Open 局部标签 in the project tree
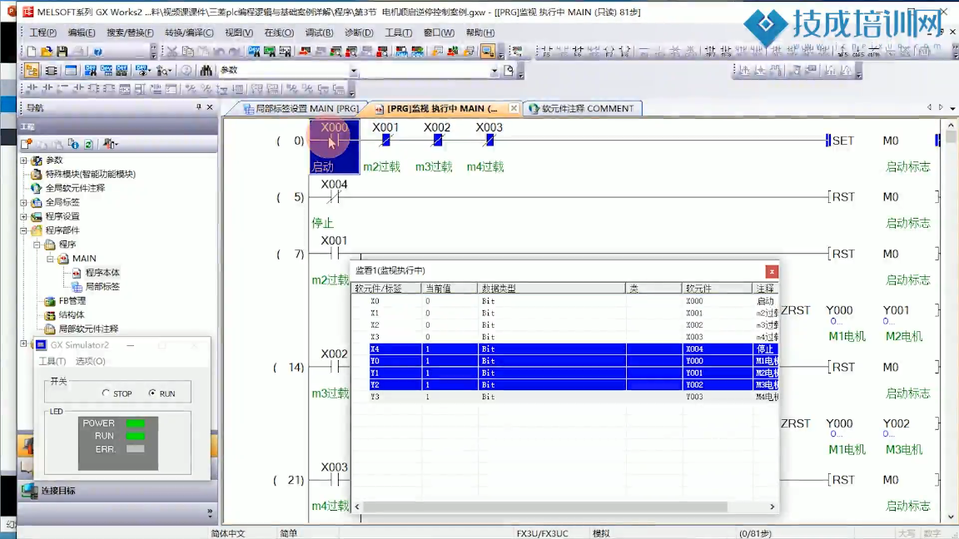The height and width of the screenshot is (539, 959). 102,287
